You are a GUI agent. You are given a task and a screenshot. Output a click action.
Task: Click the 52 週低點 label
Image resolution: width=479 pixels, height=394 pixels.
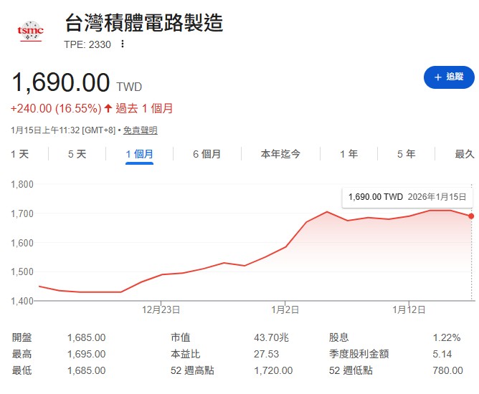[351, 370]
